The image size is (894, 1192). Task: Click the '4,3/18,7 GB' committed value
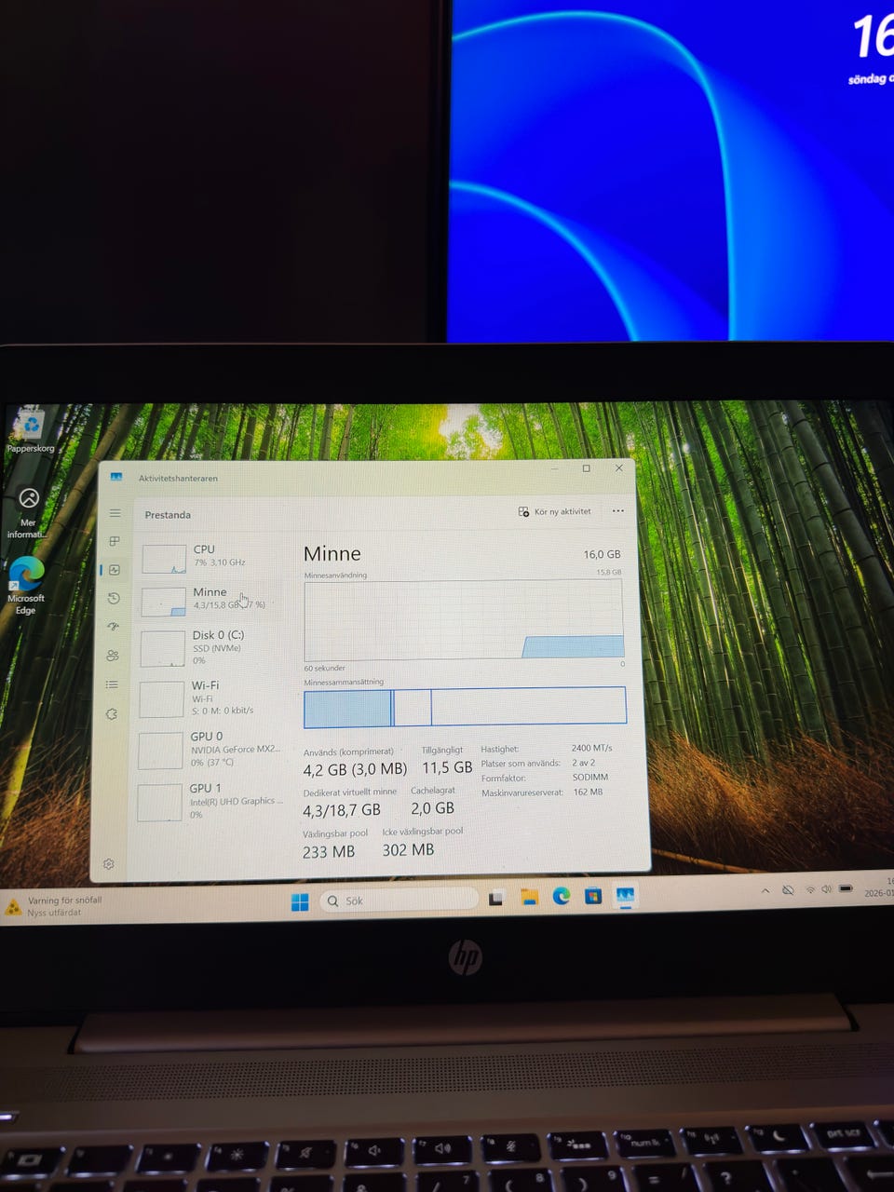[342, 810]
